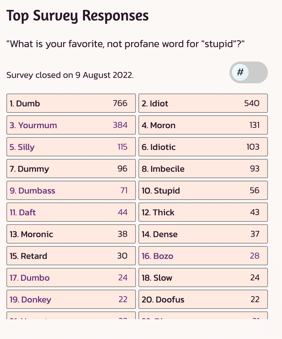282x339 pixels.
Task: Open the Bozo response link
Action: [x=158, y=256]
